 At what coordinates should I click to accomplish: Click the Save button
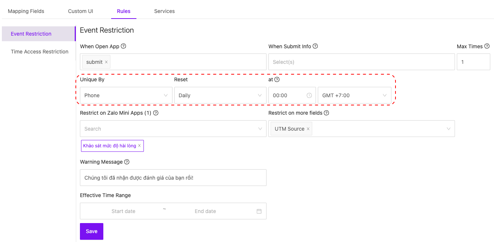coord(91,231)
